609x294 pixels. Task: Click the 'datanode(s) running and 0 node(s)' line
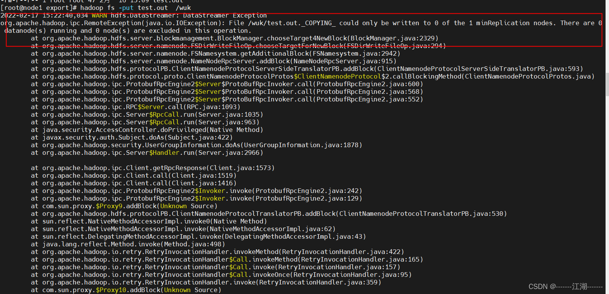click(128, 31)
